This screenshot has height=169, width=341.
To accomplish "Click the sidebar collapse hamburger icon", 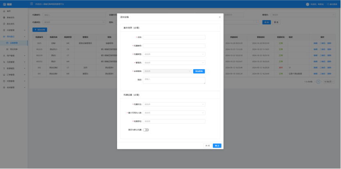I will click(32, 4).
